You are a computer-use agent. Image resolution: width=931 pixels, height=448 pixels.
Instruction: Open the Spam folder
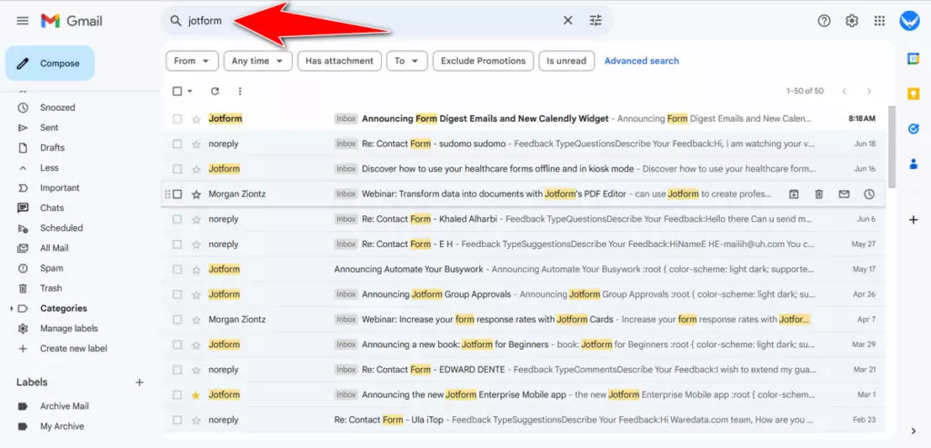tap(51, 268)
